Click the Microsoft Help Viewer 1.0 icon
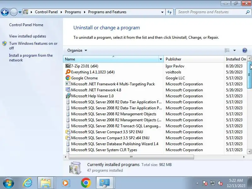 [x=68, y=96]
